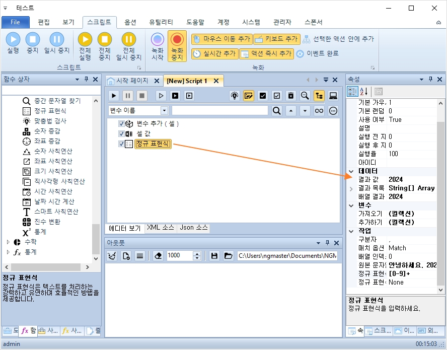Toggle 실시간 추가 option

point(214,53)
